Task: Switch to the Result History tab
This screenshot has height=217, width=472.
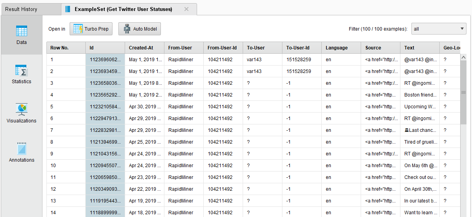Action: [21, 9]
